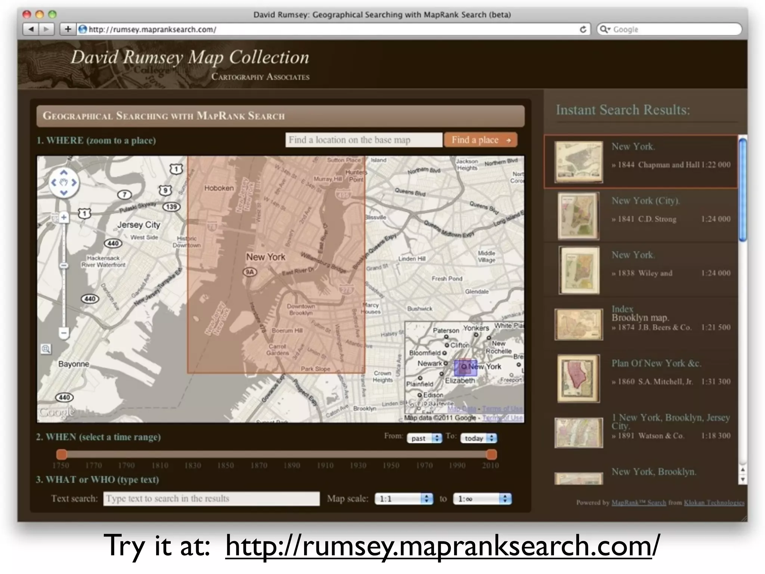Open the Index Brooklyn map. result title
The width and height of the screenshot is (765, 574).
640,313
